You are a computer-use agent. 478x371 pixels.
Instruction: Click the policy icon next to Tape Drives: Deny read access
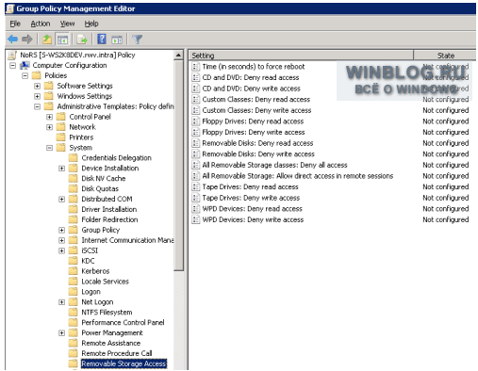pos(196,186)
